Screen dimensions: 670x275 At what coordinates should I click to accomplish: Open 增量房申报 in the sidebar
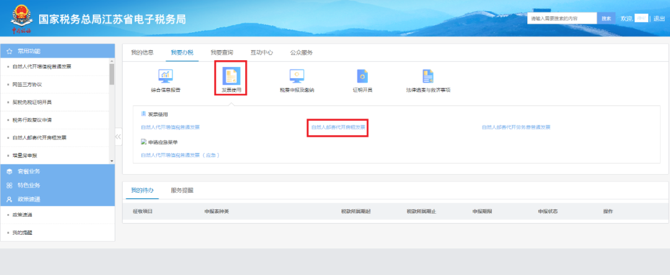pos(25,155)
